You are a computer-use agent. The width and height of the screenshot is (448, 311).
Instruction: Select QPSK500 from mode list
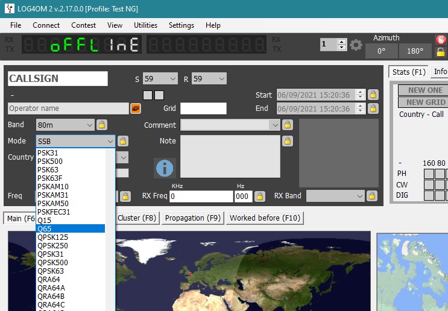coord(71,262)
